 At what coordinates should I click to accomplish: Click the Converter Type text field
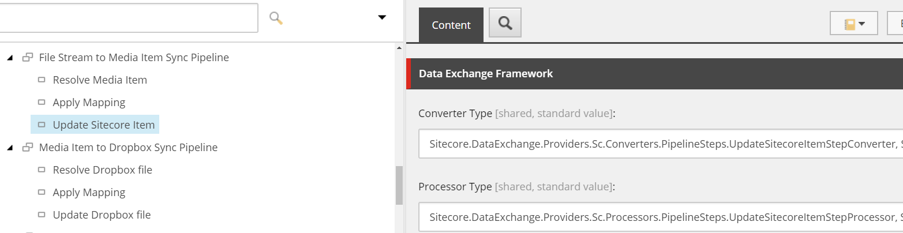coord(661,144)
